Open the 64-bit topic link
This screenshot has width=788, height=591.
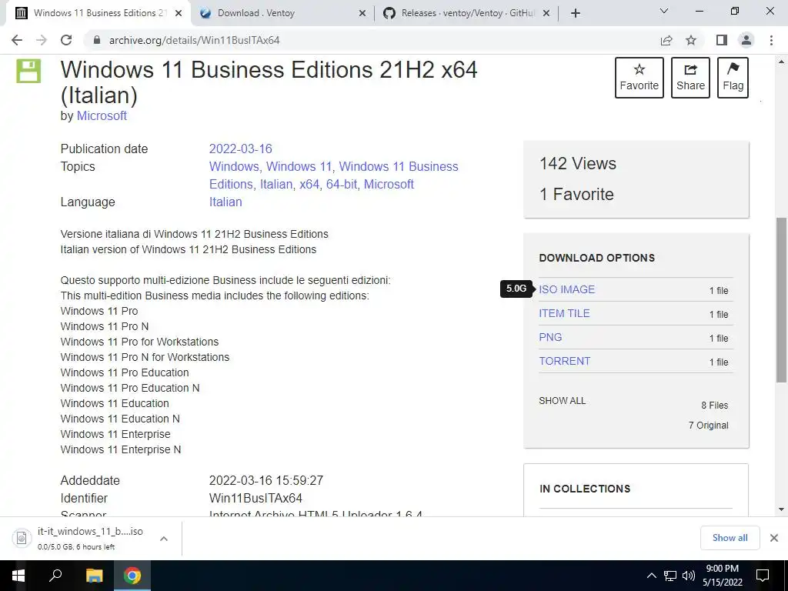(342, 184)
